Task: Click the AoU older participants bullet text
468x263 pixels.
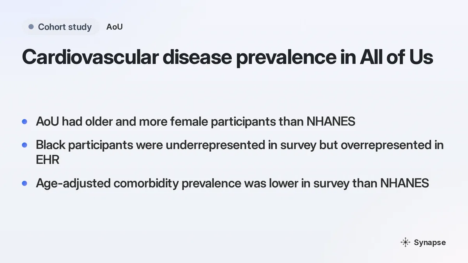Action: click(x=195, y=122)
